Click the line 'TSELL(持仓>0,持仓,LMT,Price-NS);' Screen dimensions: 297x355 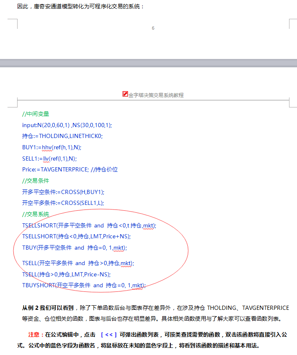tap(67, 274)
